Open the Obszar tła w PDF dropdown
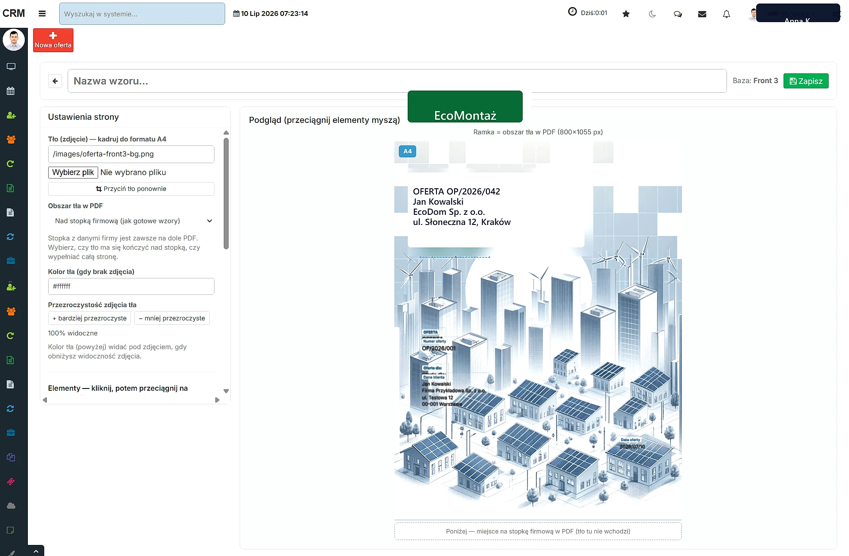 (x=131, y=221)
